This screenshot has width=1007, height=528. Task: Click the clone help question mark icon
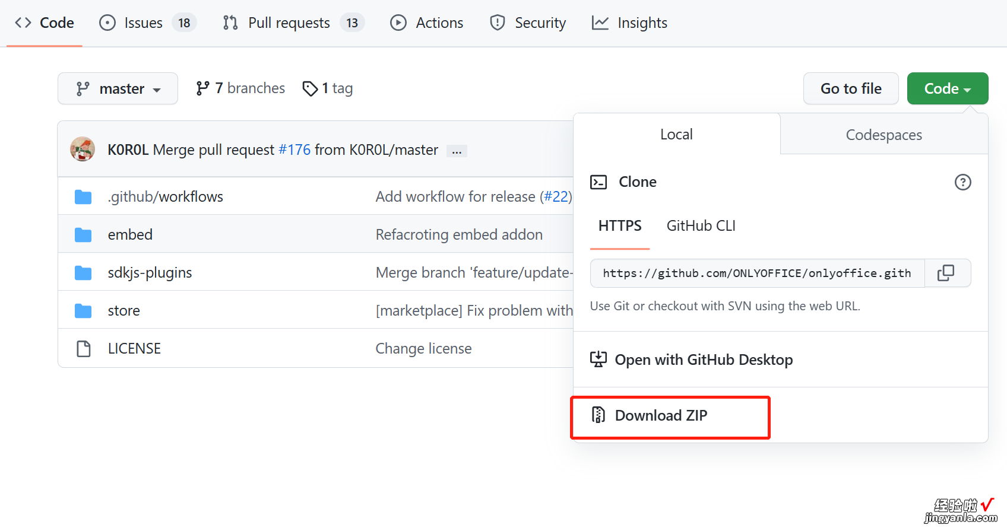pos(962,182)
